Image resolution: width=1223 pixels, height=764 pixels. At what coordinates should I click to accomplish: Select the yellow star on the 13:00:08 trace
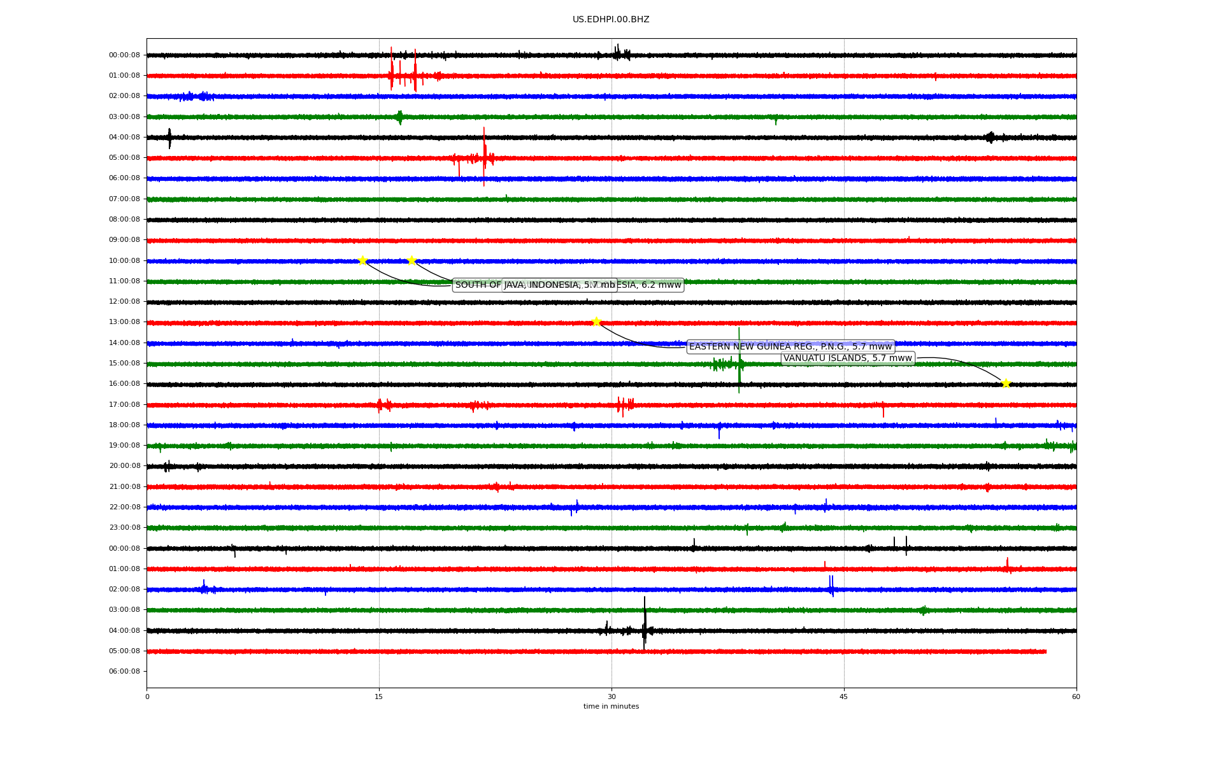596,322
